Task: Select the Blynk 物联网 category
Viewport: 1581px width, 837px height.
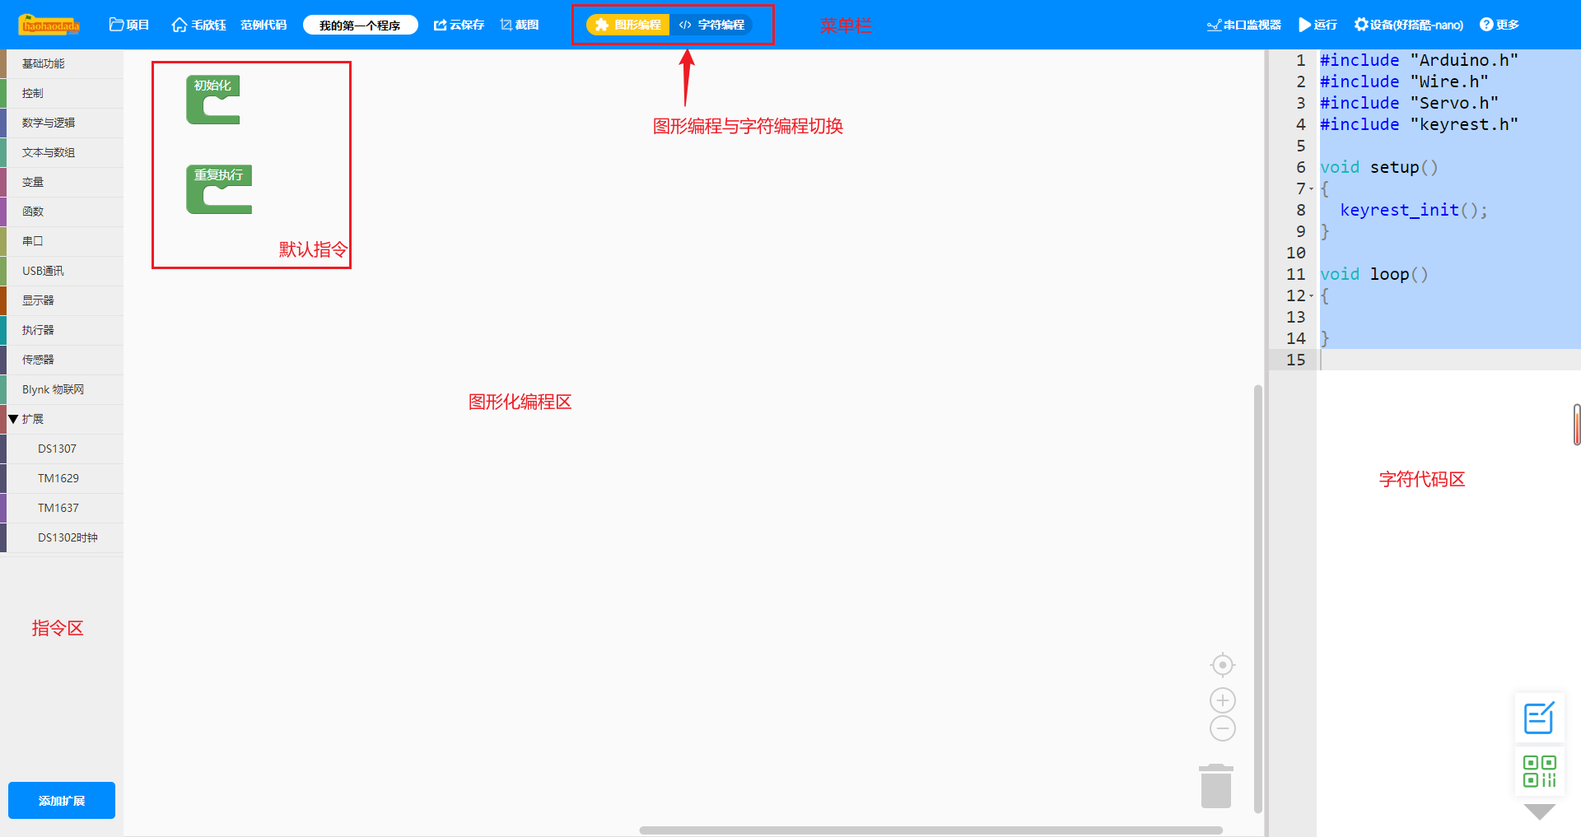Action: click(62, 389)
